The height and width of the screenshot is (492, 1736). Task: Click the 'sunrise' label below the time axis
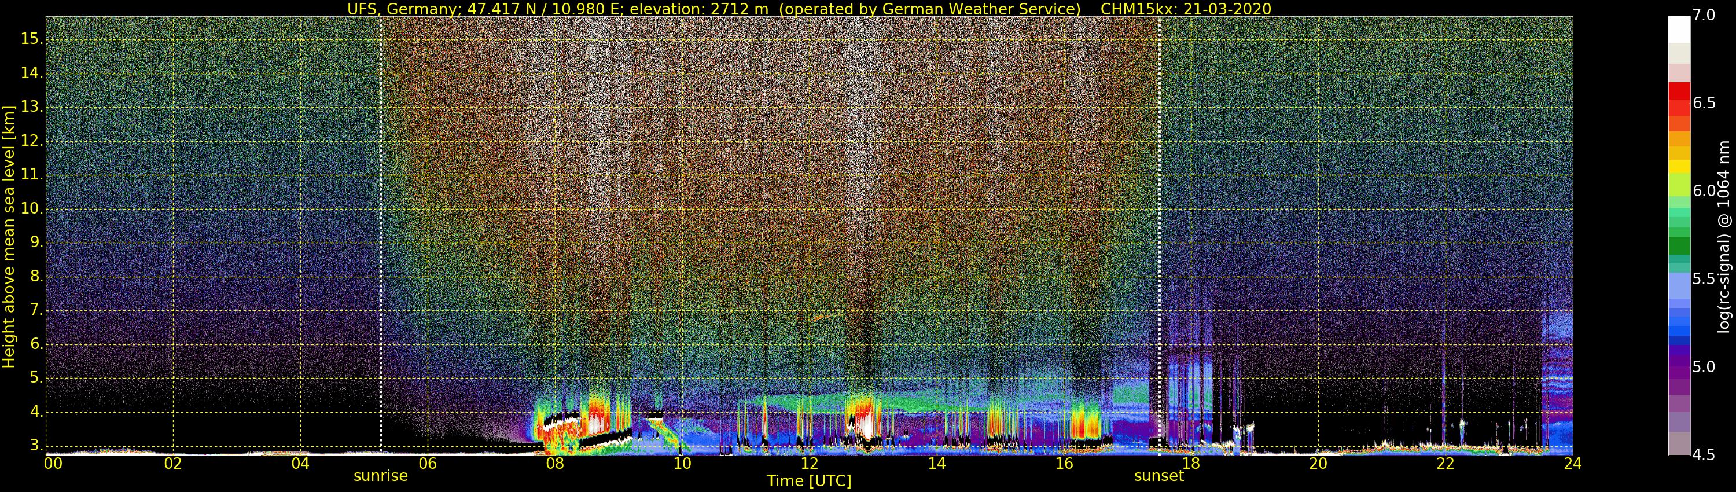pos(381,476)
